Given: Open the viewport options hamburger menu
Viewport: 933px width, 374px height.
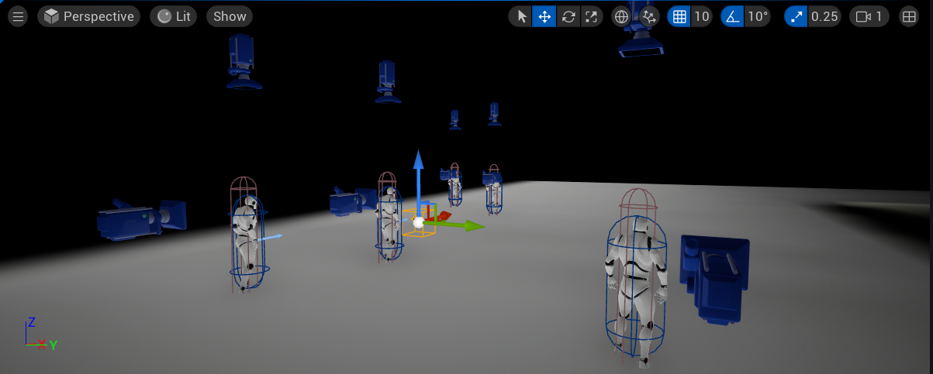Looking at the screenshot, I should [x=19, y=16].
